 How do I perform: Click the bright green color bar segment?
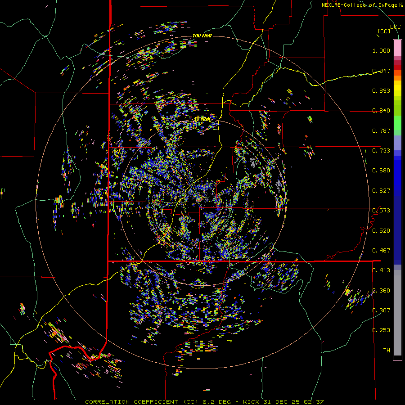click(x=397, y=123)
